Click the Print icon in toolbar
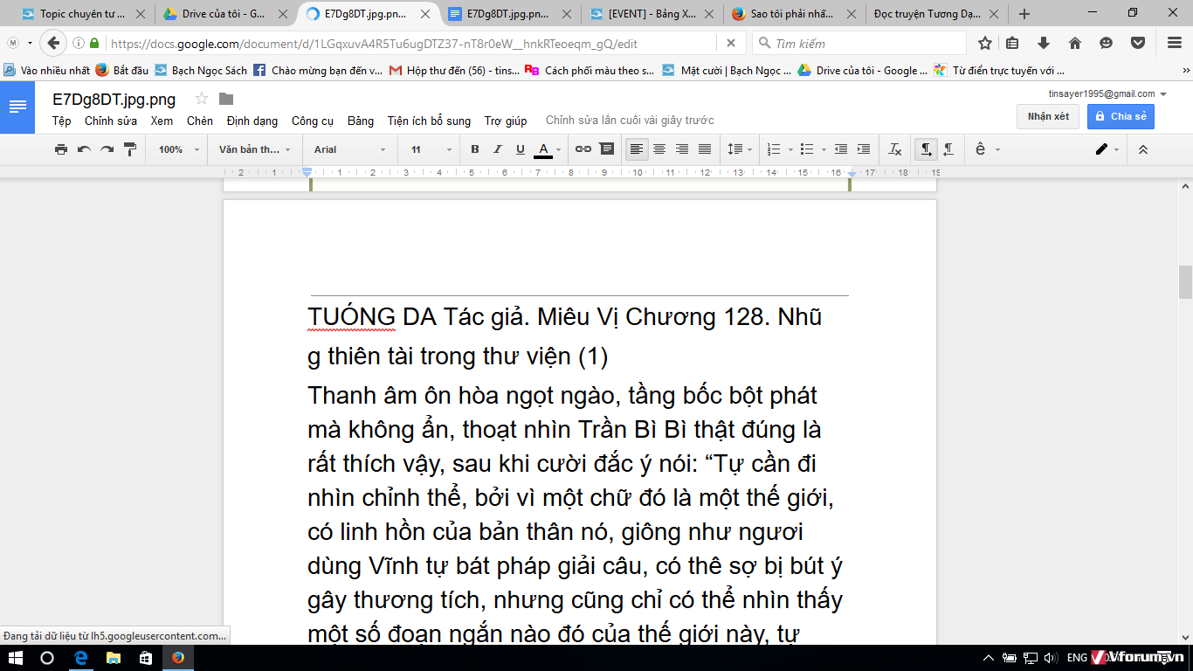Screen dimensions: 1193x671 click(x=61, y=149)
